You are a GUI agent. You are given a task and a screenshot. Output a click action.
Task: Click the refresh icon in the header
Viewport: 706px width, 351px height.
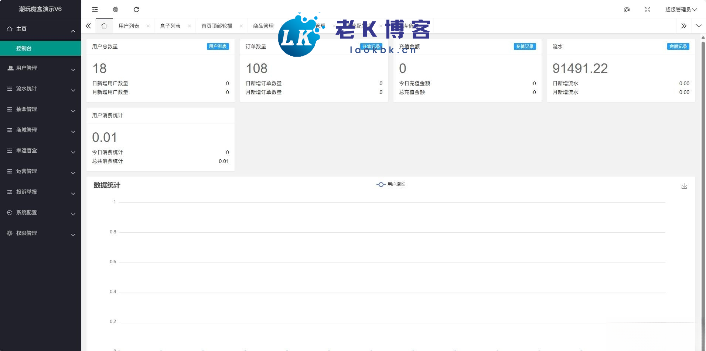tap(136, 10)
